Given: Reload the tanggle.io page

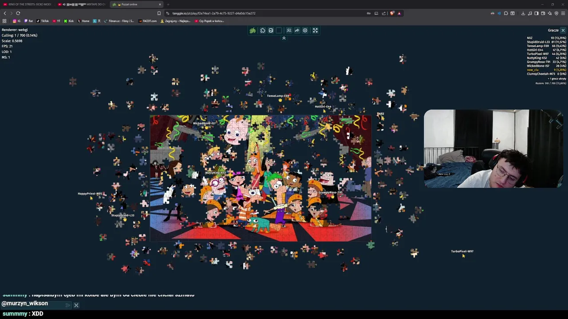Looking at the screenshot, I should [18, 13].
